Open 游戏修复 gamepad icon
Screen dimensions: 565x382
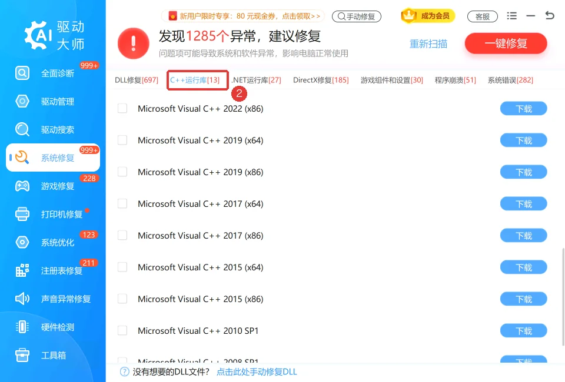(22, 186)
